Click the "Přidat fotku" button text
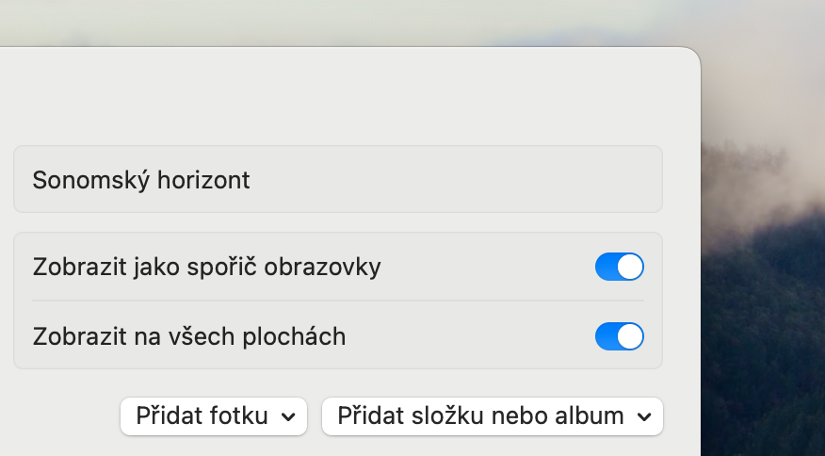Viewport: 825px width, 456px height. pos(202,415)
